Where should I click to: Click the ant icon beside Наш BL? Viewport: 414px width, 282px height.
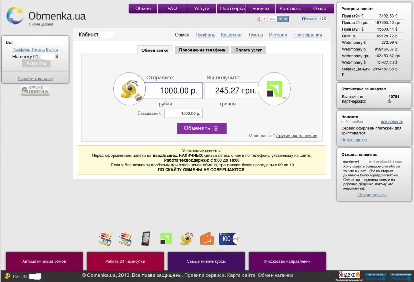click(x=8, y=276)
